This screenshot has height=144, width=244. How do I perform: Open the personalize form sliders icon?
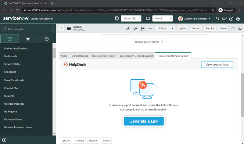coord(142,28)
